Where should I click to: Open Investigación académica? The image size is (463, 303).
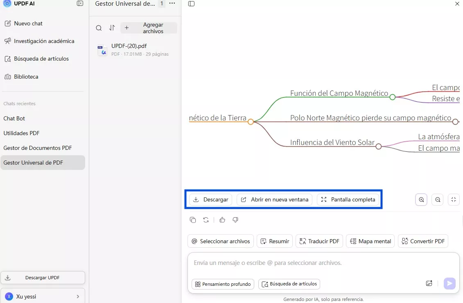click(40, 41)
